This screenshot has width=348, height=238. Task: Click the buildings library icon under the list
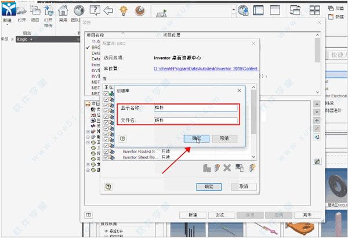coord(207,168)
